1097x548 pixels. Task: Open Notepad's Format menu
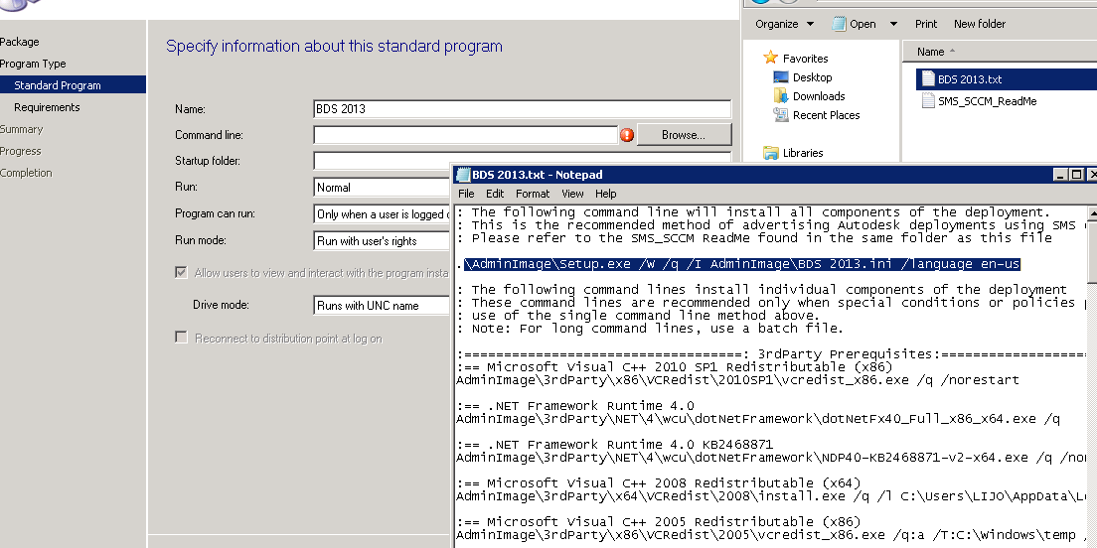(x=533, y=194)
